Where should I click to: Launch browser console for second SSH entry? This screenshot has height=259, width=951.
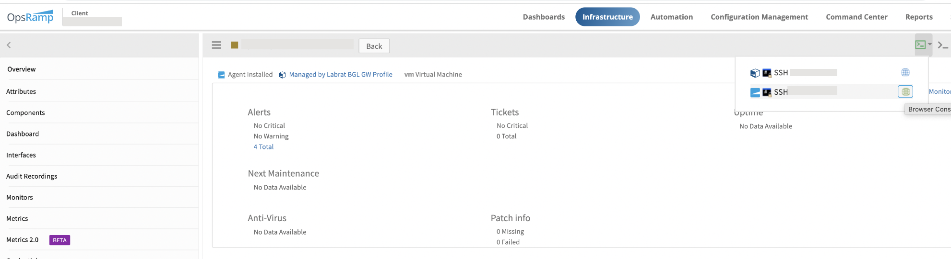905,91
